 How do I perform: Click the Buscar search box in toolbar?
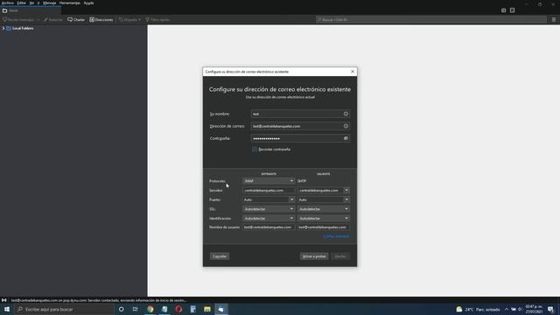click(431, 19)
